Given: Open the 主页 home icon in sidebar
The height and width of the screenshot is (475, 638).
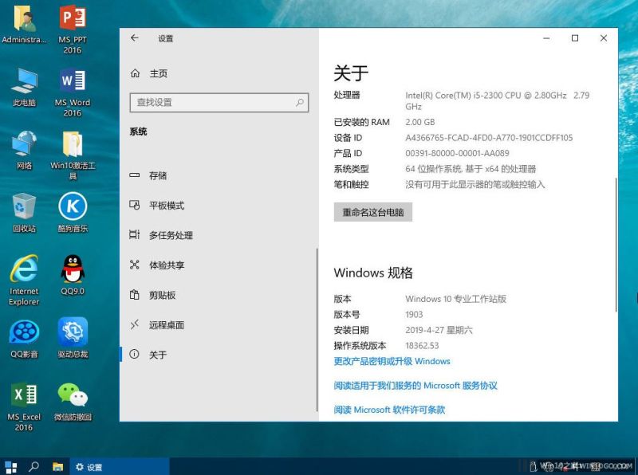Looking at the screenshot, I should pyautogui.click(x=135, y=73).
